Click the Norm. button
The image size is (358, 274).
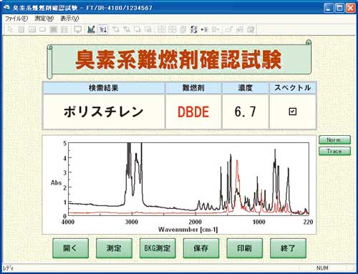click(x=334, y=140)
